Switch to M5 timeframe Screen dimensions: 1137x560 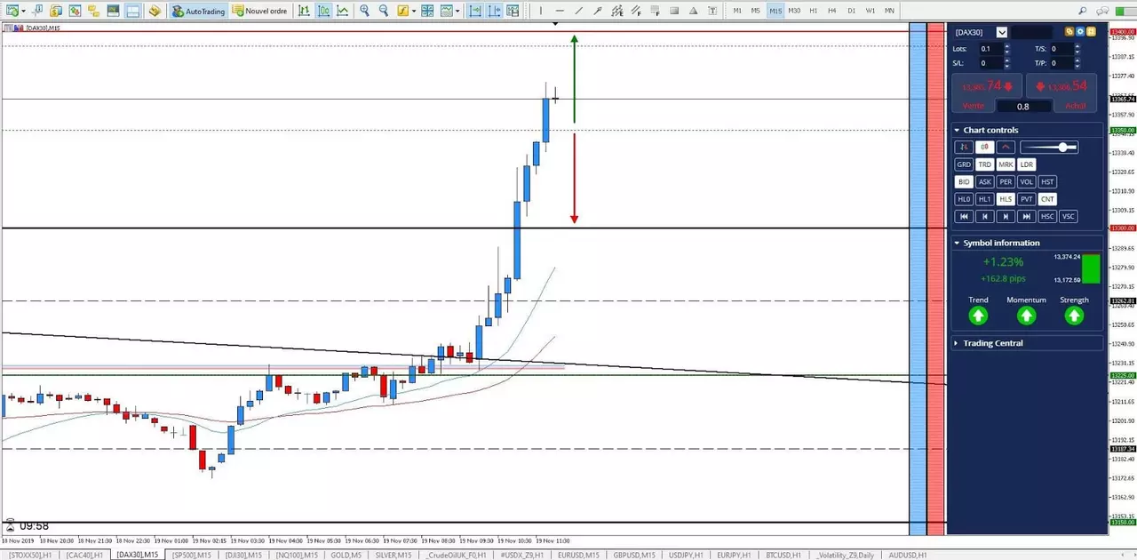pos(756,11)
